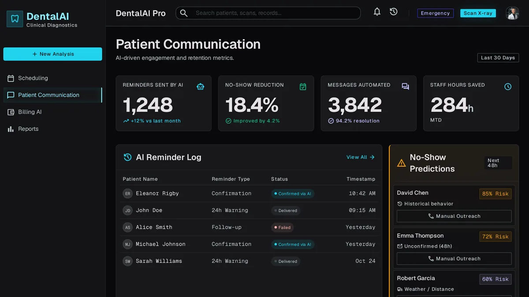
Task: Click the Timestamp column header
Action: point(361,179)
